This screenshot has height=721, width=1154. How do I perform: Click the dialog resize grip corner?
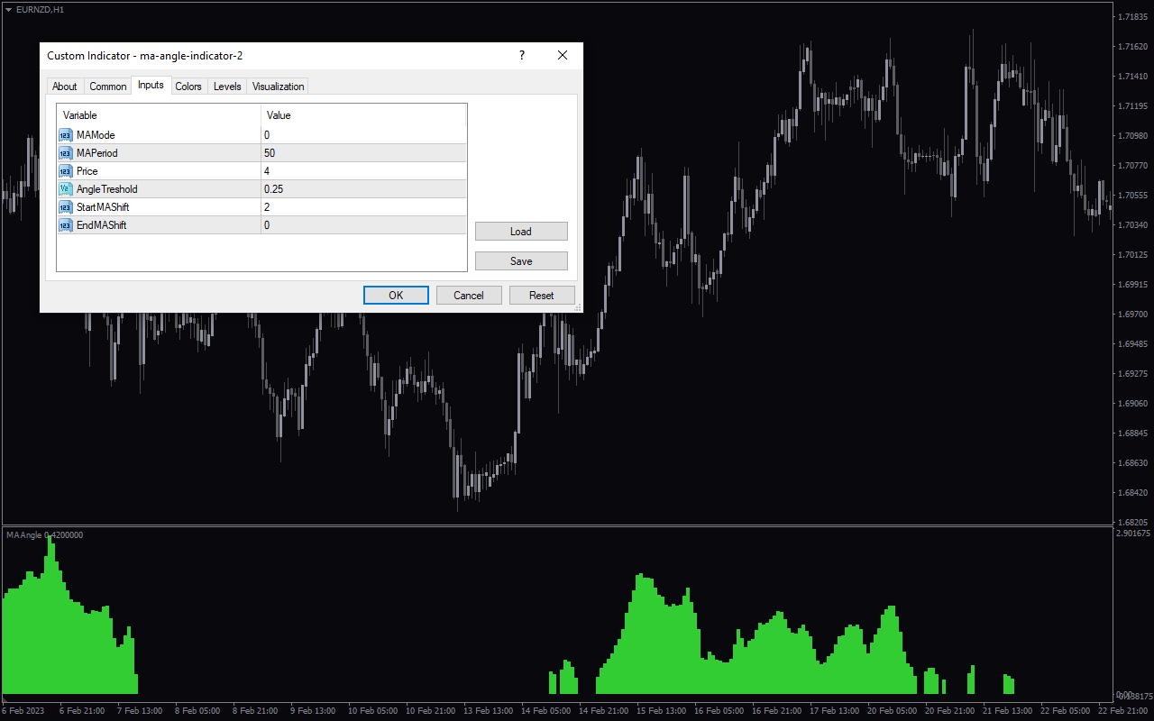(579, 308)
